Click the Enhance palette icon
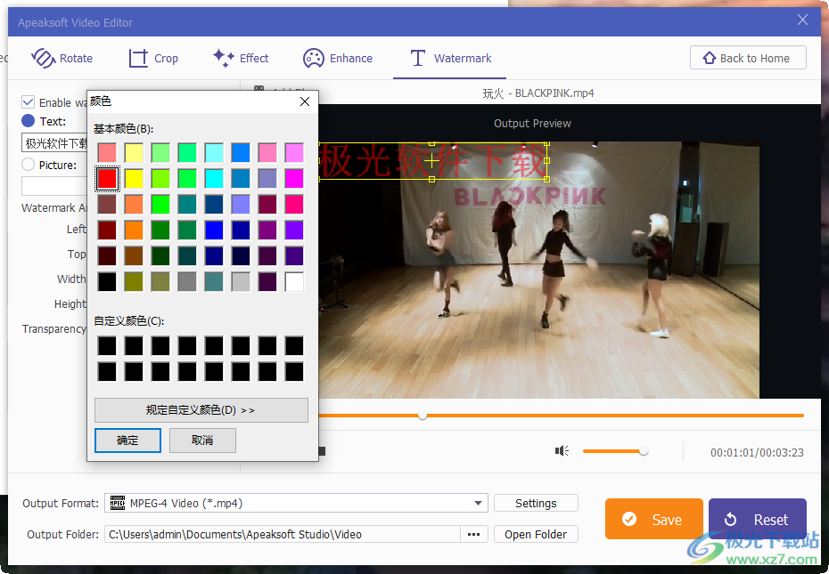 [313, 58]
